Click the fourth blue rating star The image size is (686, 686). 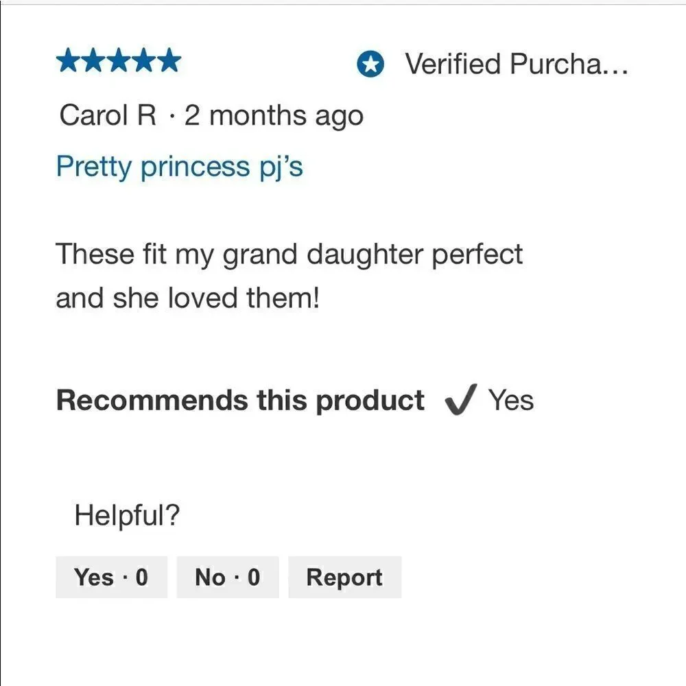click(x=143, y=60)
